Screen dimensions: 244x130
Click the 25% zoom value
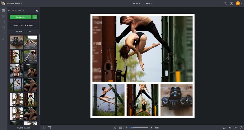[x=157, y=128]
